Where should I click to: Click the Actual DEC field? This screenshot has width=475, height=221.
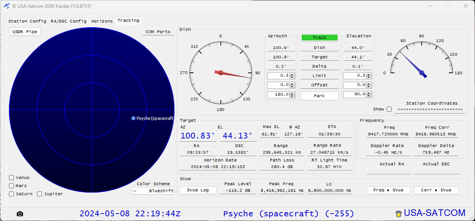tap(437, 171)
